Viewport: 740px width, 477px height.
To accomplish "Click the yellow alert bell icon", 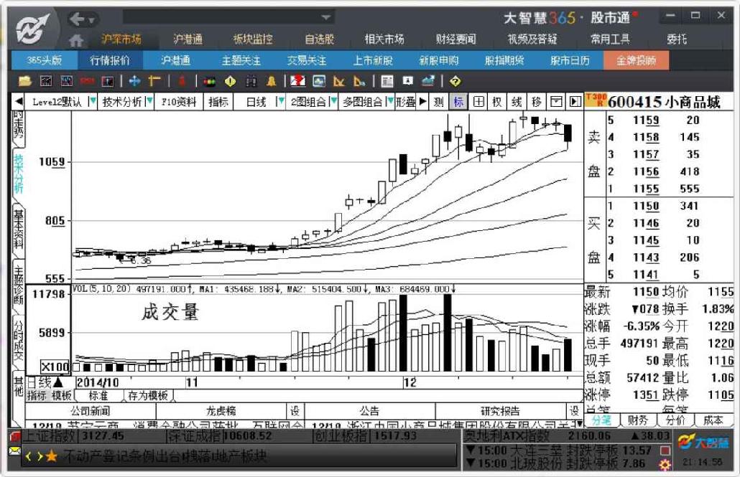I will [x=272, y=82].
